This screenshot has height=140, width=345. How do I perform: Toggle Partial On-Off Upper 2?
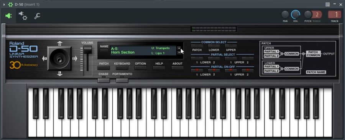pos(248,71)
